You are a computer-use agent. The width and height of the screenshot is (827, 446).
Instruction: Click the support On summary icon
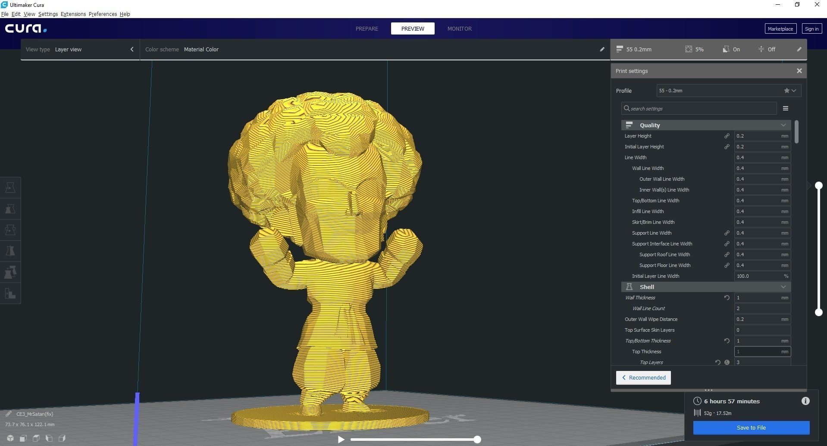(x=726, y=49)
